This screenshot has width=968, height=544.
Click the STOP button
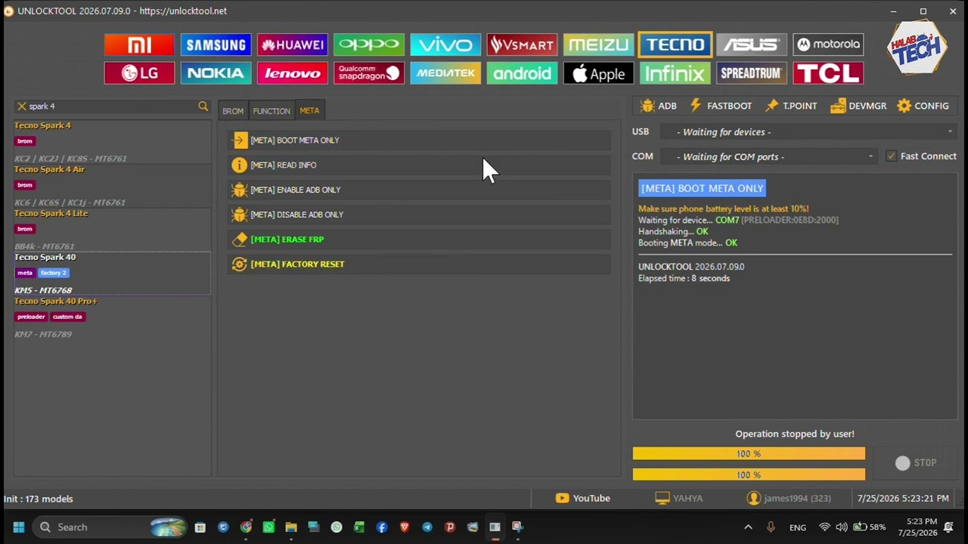pyautogui.click(x=915, y=463)
